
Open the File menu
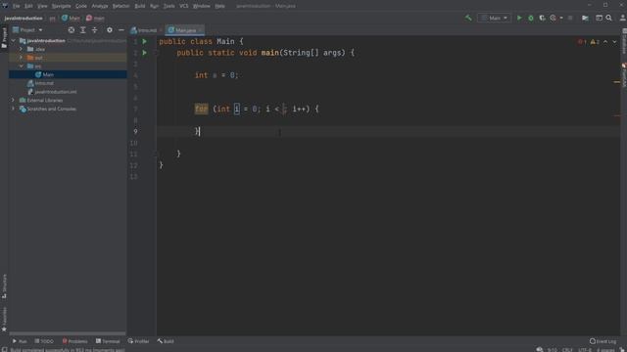click(x=16, y=6)
